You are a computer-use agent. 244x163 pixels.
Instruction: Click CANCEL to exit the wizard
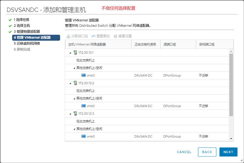184,152
